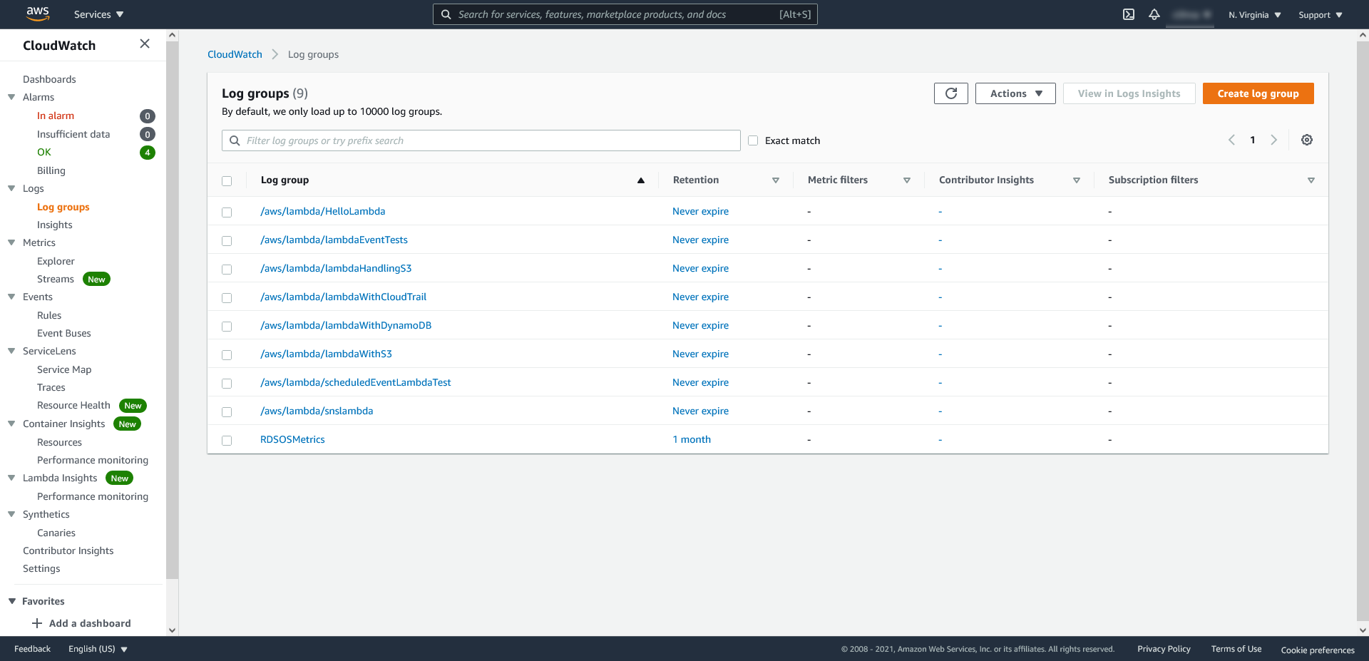Screen dimensions: 1369x661
Task: Open the /aws/lambda/lambdaWithS3 log group
Action: point(326,354)
